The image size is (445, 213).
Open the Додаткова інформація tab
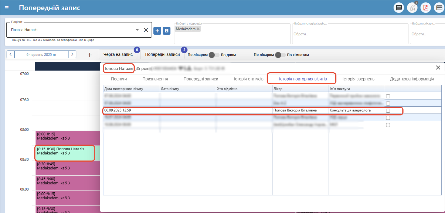coord(412,79)
